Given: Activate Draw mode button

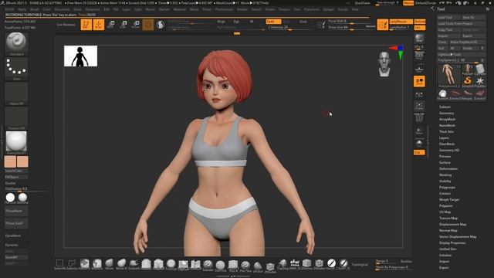Looking at the screenshot, I should tap(99, 25).
